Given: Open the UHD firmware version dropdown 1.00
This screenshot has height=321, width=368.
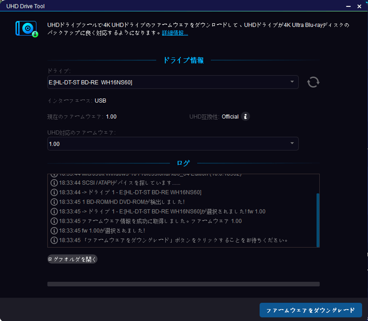Looking at the screenshot, I should [173, 144].
